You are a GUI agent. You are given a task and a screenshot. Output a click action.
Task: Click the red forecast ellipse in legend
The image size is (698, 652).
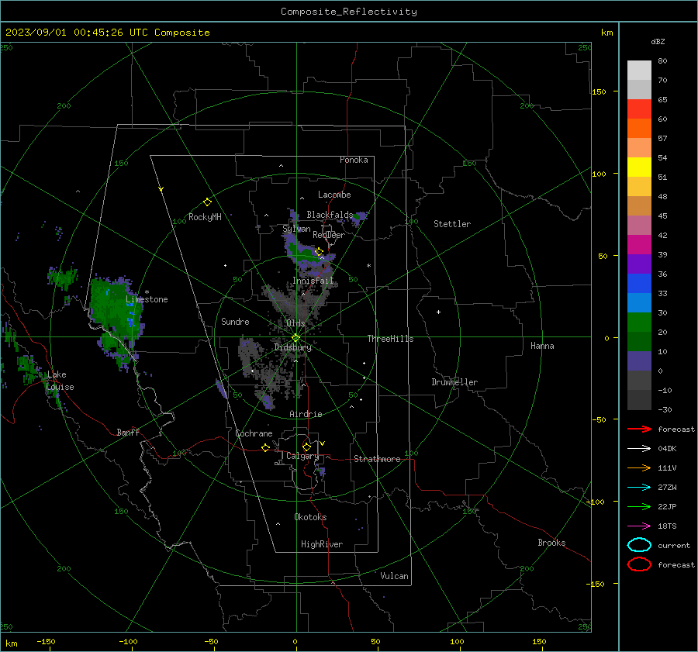639,564
